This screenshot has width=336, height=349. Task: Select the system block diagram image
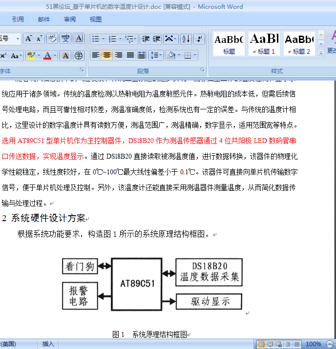[152, 284]
